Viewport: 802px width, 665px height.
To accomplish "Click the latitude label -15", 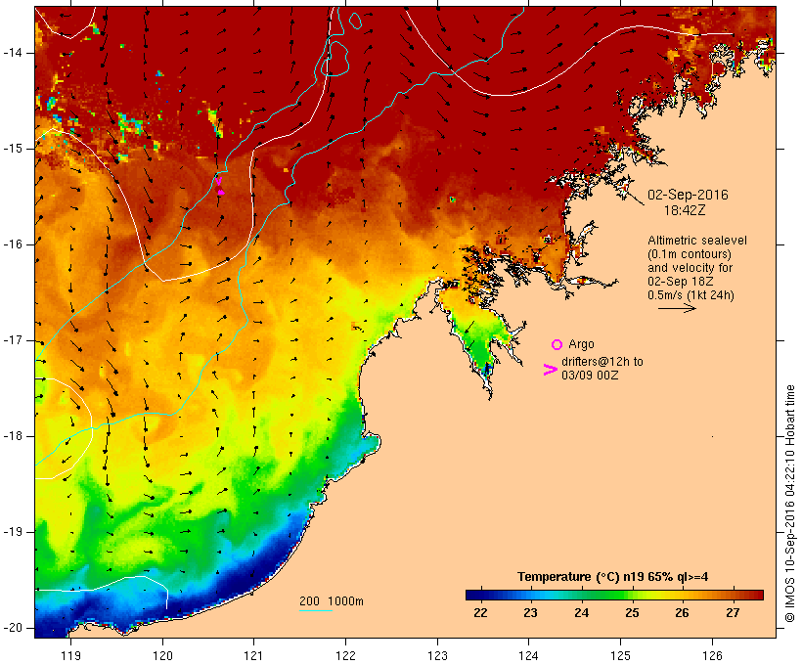I will pyautogui.click(x=13, y=149).
